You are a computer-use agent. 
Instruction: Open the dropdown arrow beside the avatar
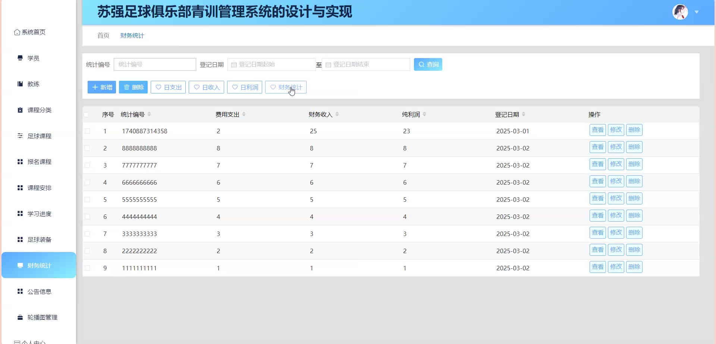click(x=697, y=12)
